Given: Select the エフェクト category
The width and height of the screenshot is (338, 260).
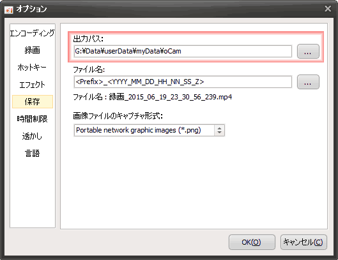Looking at the screenshot, I should 33,85.
